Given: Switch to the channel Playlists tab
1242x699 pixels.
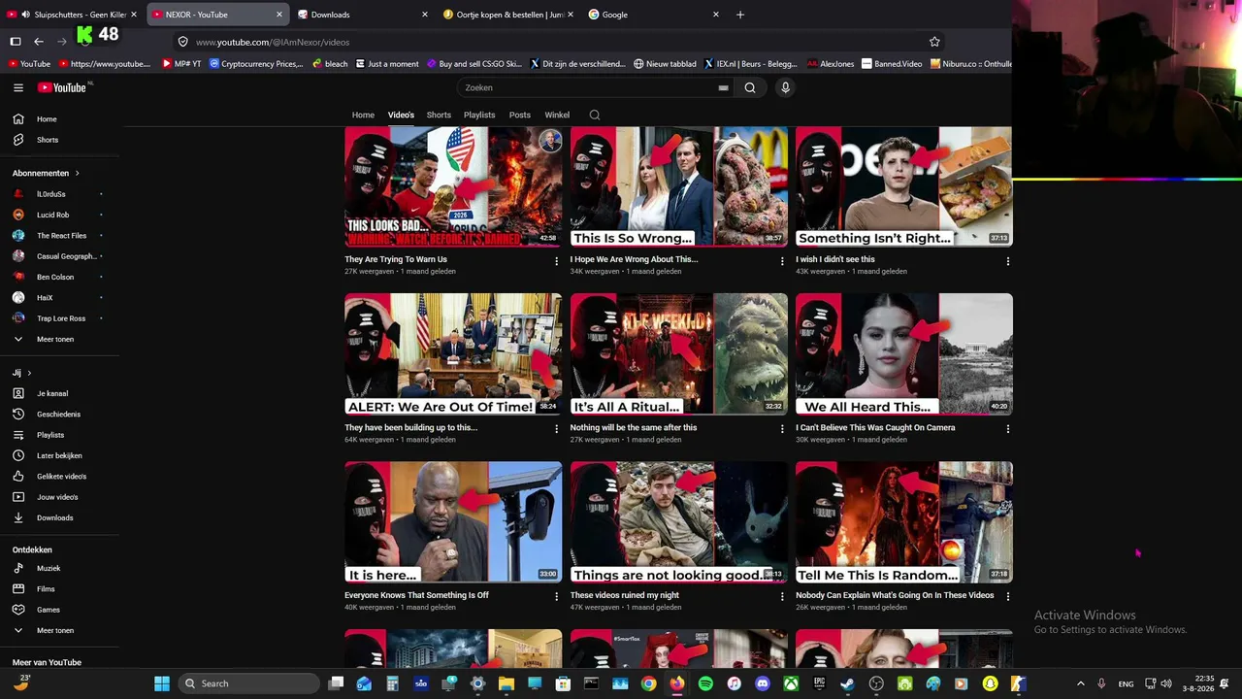Looking at the screenshot, I should [x=479, y=115].
